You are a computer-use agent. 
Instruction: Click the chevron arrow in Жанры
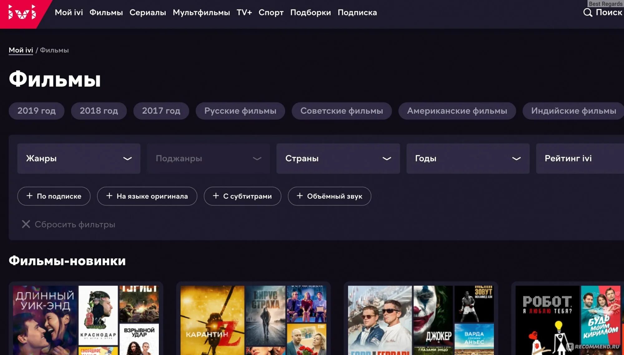coord(127,159)
